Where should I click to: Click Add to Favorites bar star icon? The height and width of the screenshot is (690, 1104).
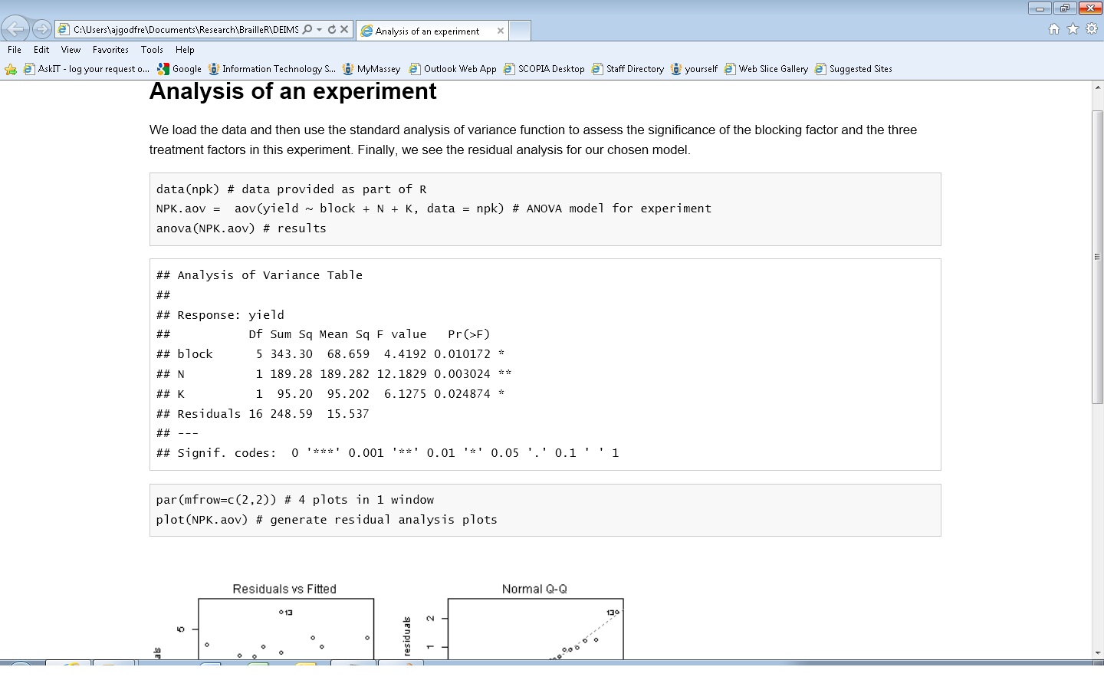11,69
